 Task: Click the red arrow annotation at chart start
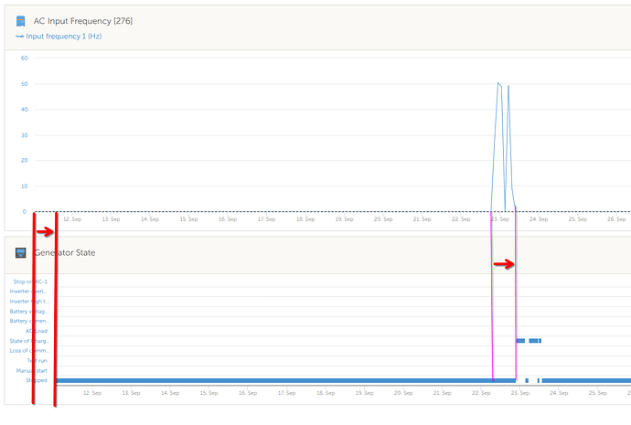(45, 231)
